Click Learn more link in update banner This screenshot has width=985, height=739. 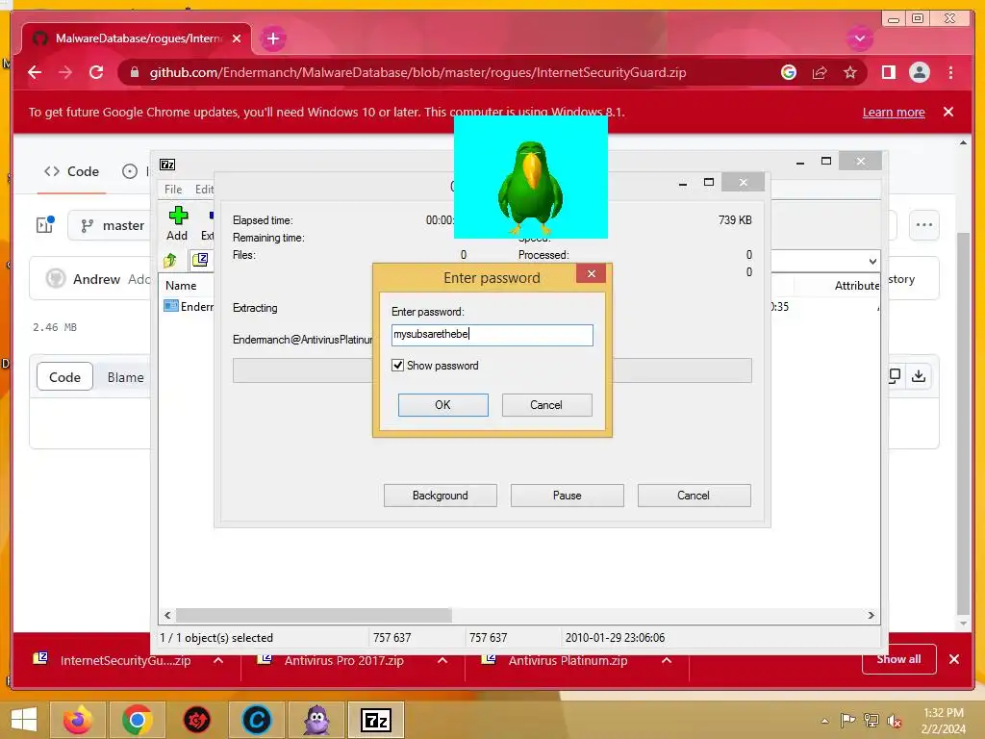tap(894, 112)
